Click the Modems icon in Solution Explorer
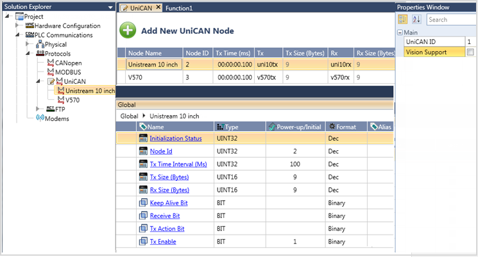Image resolution: width=478 pixels, height=257 pixels. (x=38, y=118)
